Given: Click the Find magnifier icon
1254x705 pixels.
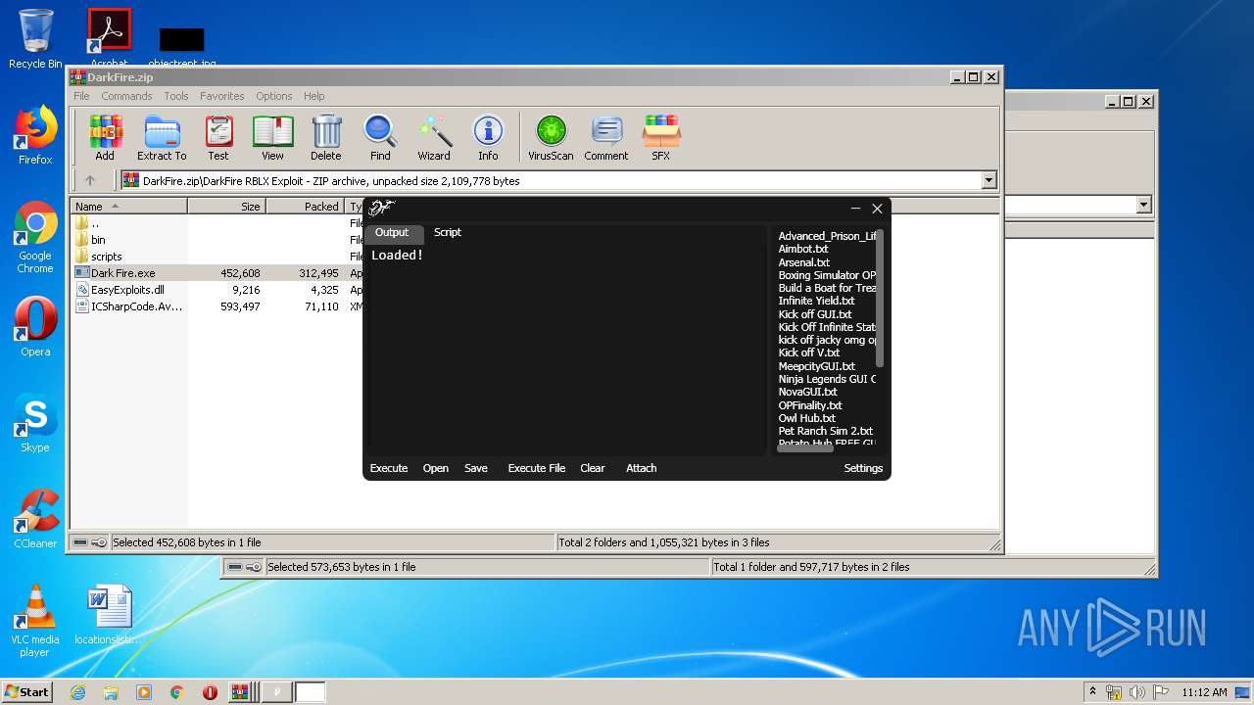Looking at the screenshot, I should click(380, 137).
